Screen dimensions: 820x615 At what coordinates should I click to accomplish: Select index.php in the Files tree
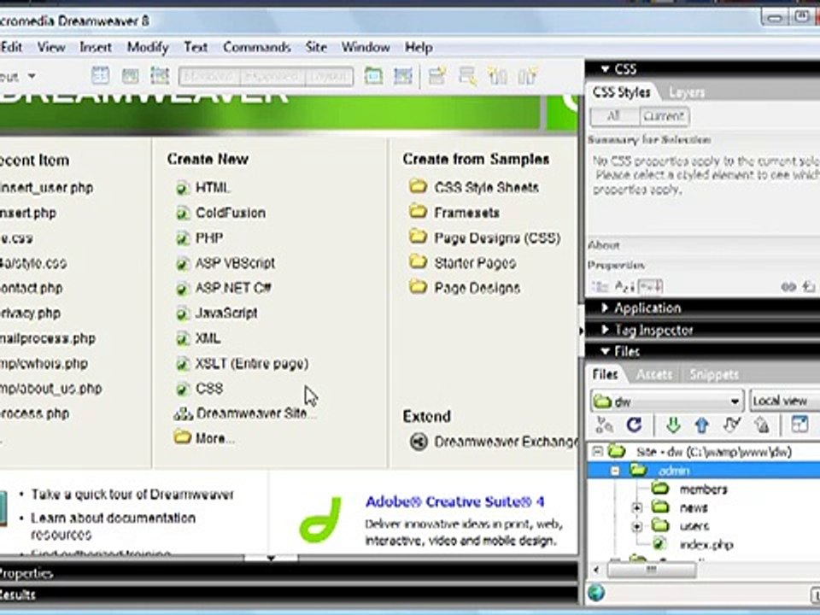(x=706, y=545)
